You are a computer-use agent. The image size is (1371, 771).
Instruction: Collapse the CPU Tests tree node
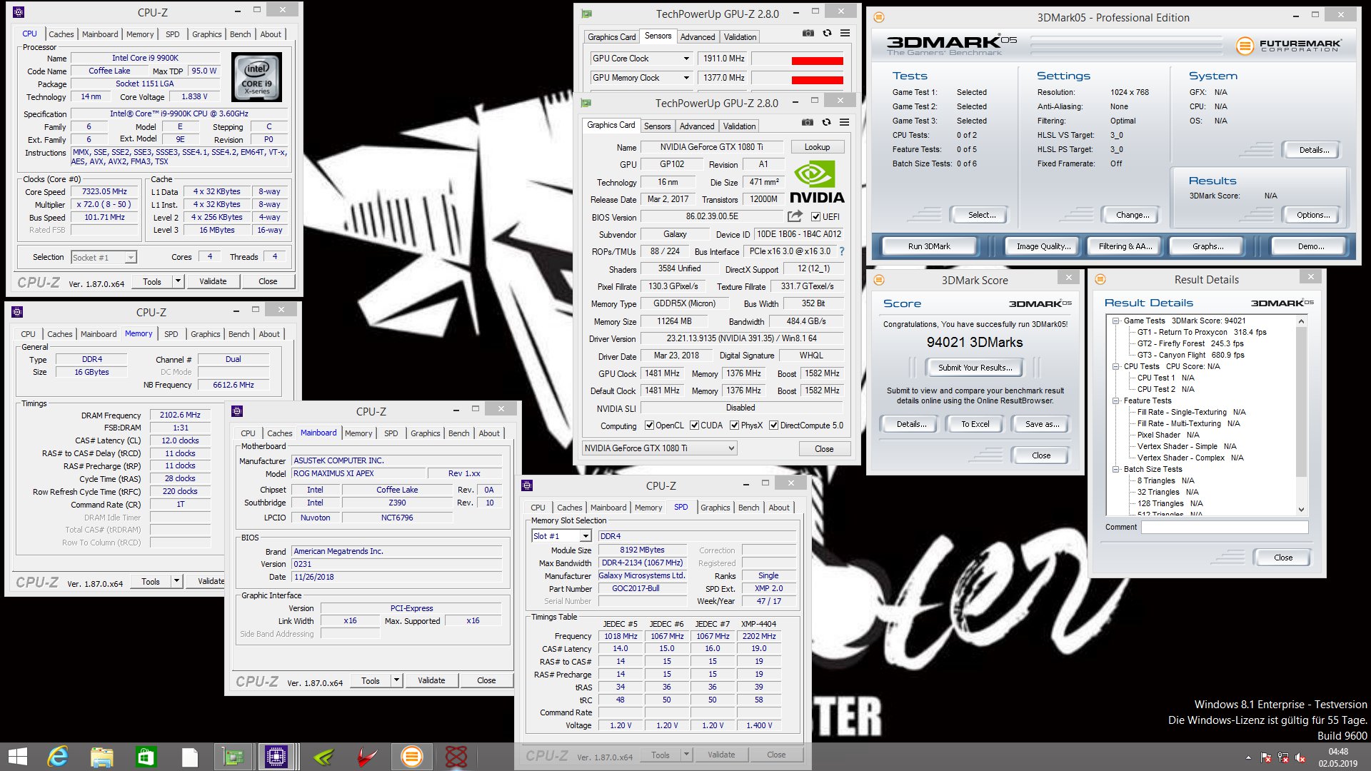pyautogui.click(x=1115, y=366)
